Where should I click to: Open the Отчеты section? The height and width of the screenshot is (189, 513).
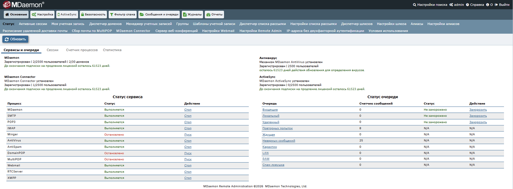pos(214,14)
